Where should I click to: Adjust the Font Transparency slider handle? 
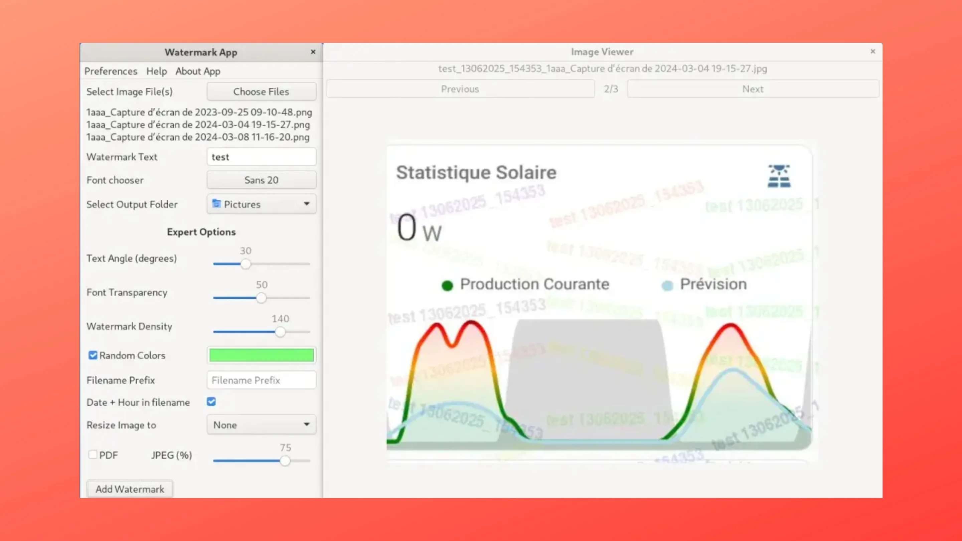point(262,298)
